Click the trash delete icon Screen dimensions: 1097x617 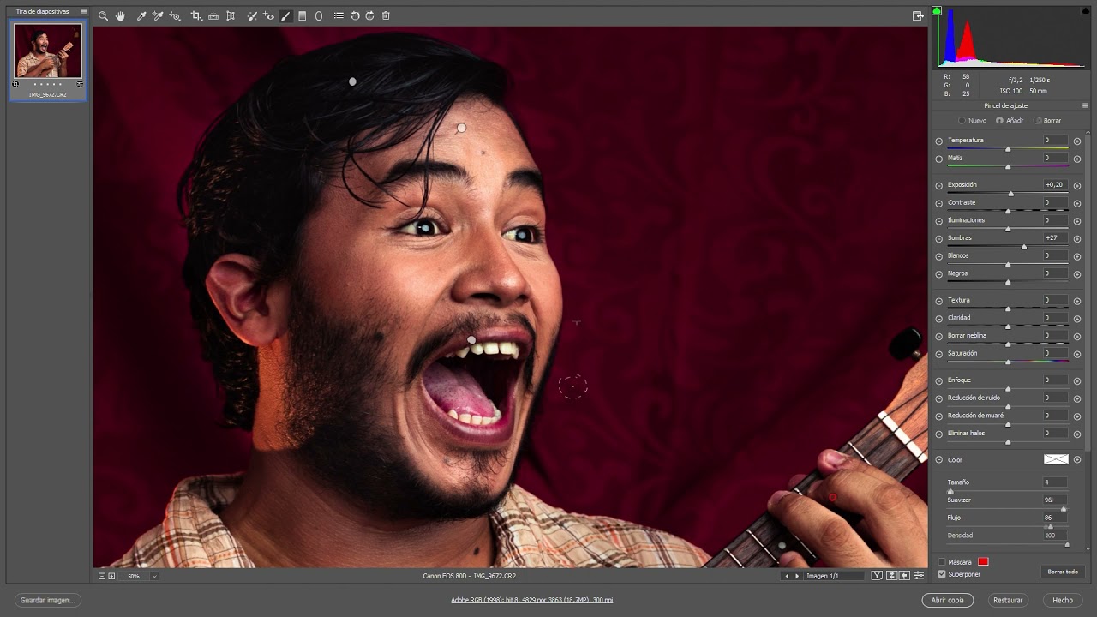click(386, 15)
